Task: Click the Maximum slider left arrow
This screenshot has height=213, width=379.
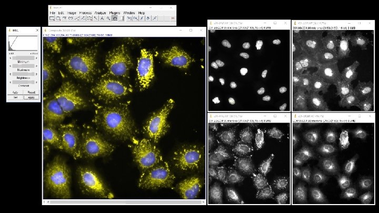Action: tap(10, 66)
